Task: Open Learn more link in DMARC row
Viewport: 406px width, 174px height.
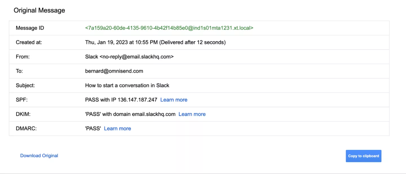Action: 118,129
